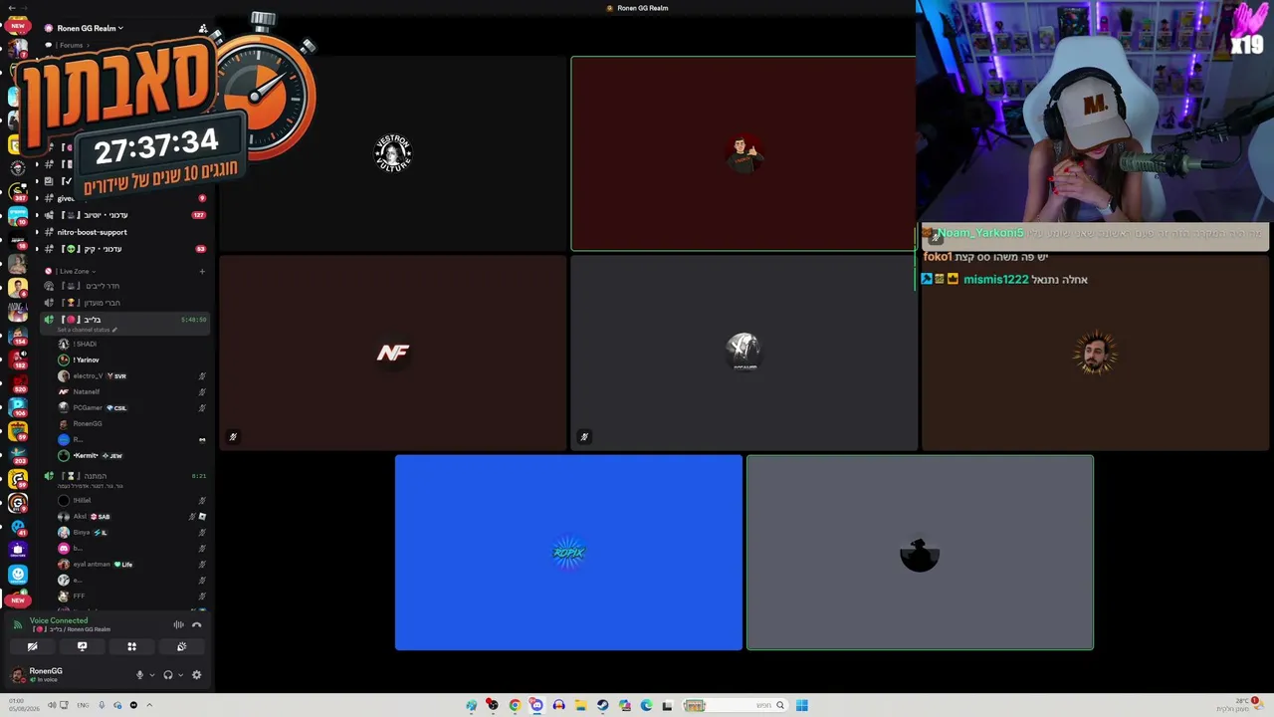Image resolution: width=1274 pixels, height=717 pixels.
Task: Focus the NF participant video tile
Action: [392, 353]
